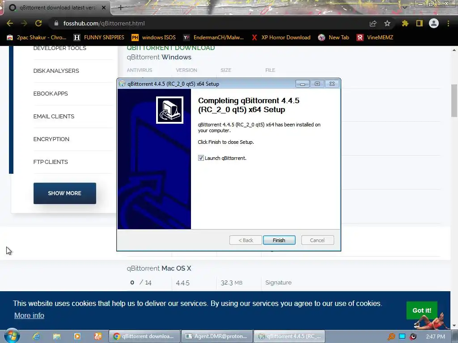This screenshot has height=343, width=458.
Task: Open the XP Horror Download bookmark
Action: pyautogui.click(x=281, y=38)
